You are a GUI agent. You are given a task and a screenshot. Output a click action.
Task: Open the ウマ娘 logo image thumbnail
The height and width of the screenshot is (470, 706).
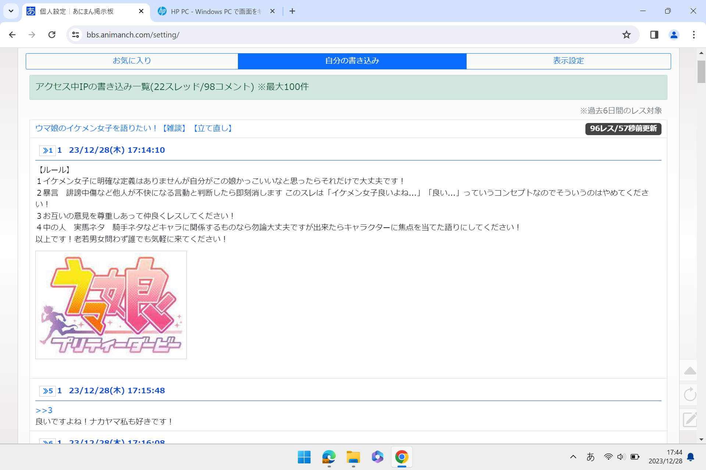111,305
